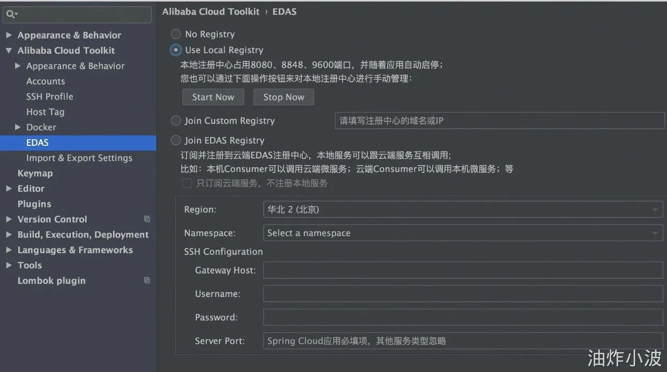Viewport: 667px width, 372px height.
Task: Click the copy icon beside Version Control
Action: click(147, 219)
